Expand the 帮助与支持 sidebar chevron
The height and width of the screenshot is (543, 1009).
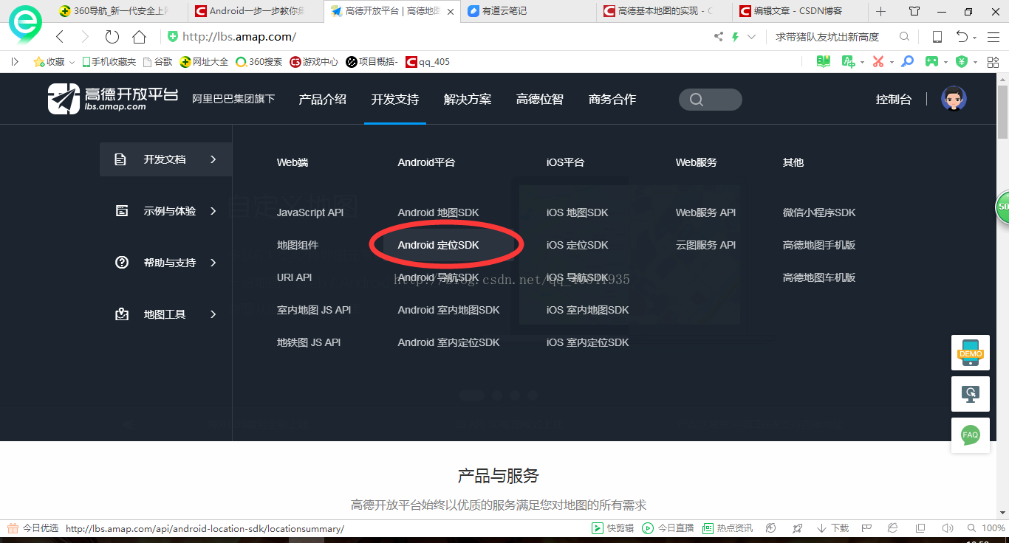(x=213, y=263)
